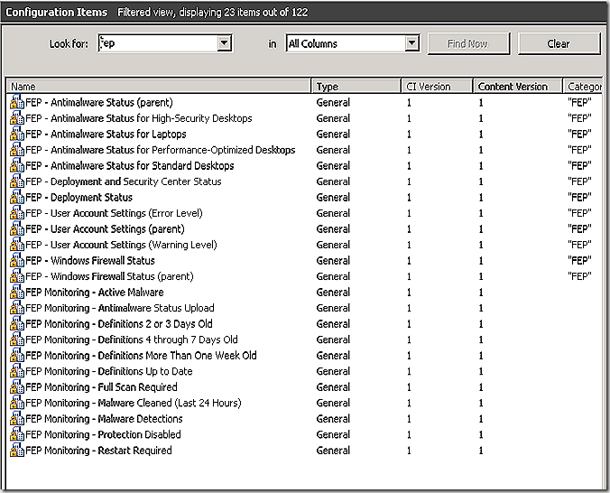The height and width of the screenshot is (493, 610).
Task: Click icon beside Malware Detections
Action: coord(17,419)
